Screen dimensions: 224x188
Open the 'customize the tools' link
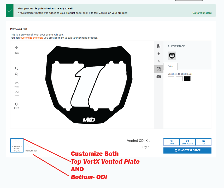tap(32, 38)
